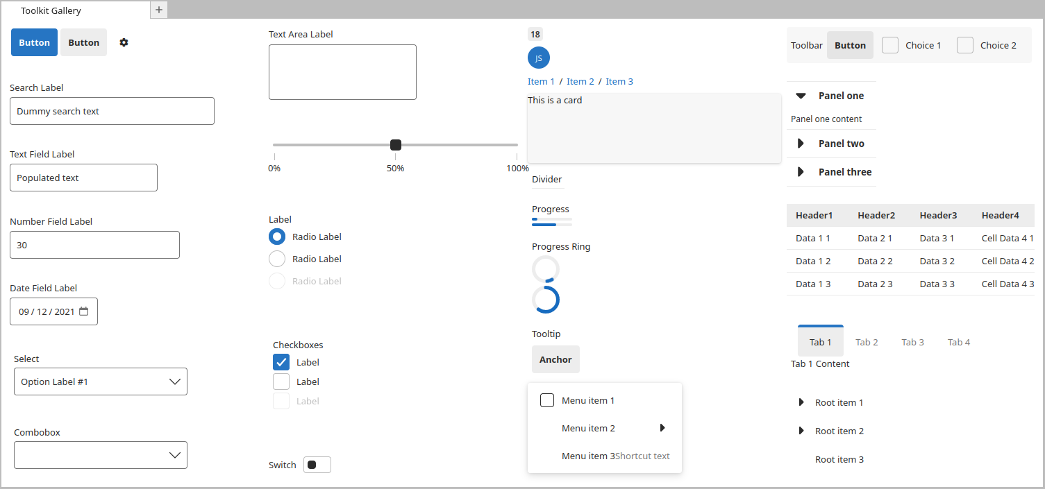Click the Header1 column header
The width and height of the screenshot is (1045, 489).
(814, 216)
